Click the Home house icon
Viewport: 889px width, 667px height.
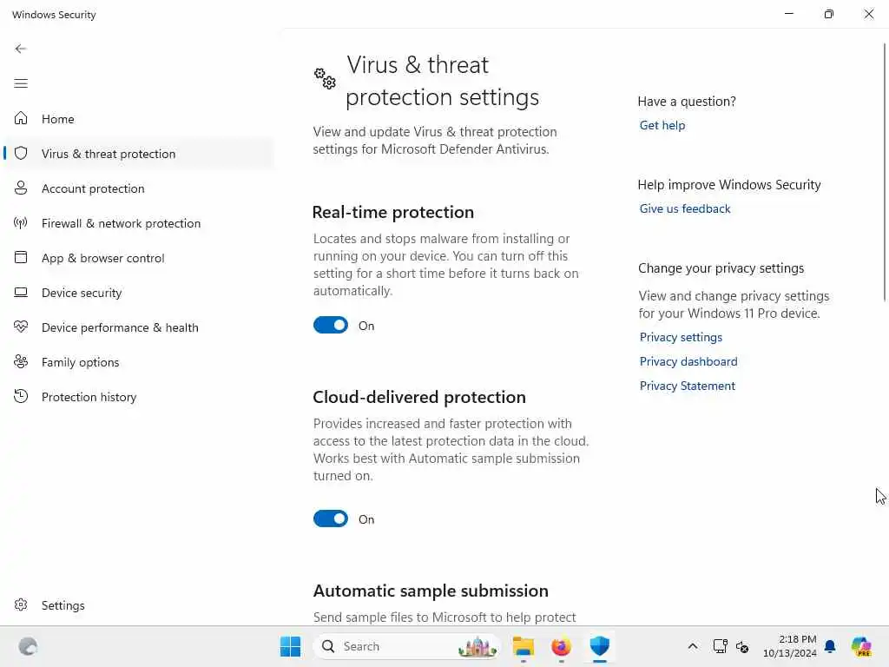[x=21, y=119]
